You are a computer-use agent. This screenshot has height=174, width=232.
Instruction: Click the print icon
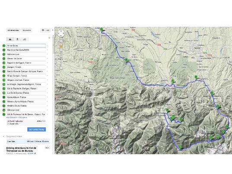coord(43,30)
